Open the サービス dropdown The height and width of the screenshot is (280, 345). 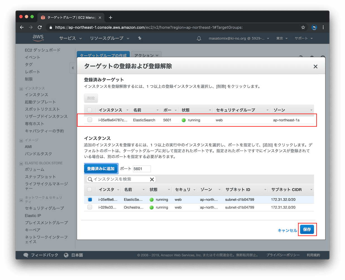pyautogui.click(x=70, y=38)
